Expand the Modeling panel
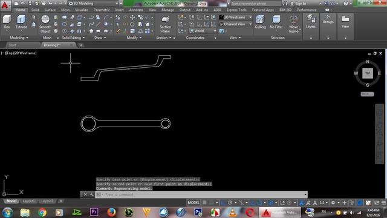Screen dimensions: 387x218 coord(19,38)
